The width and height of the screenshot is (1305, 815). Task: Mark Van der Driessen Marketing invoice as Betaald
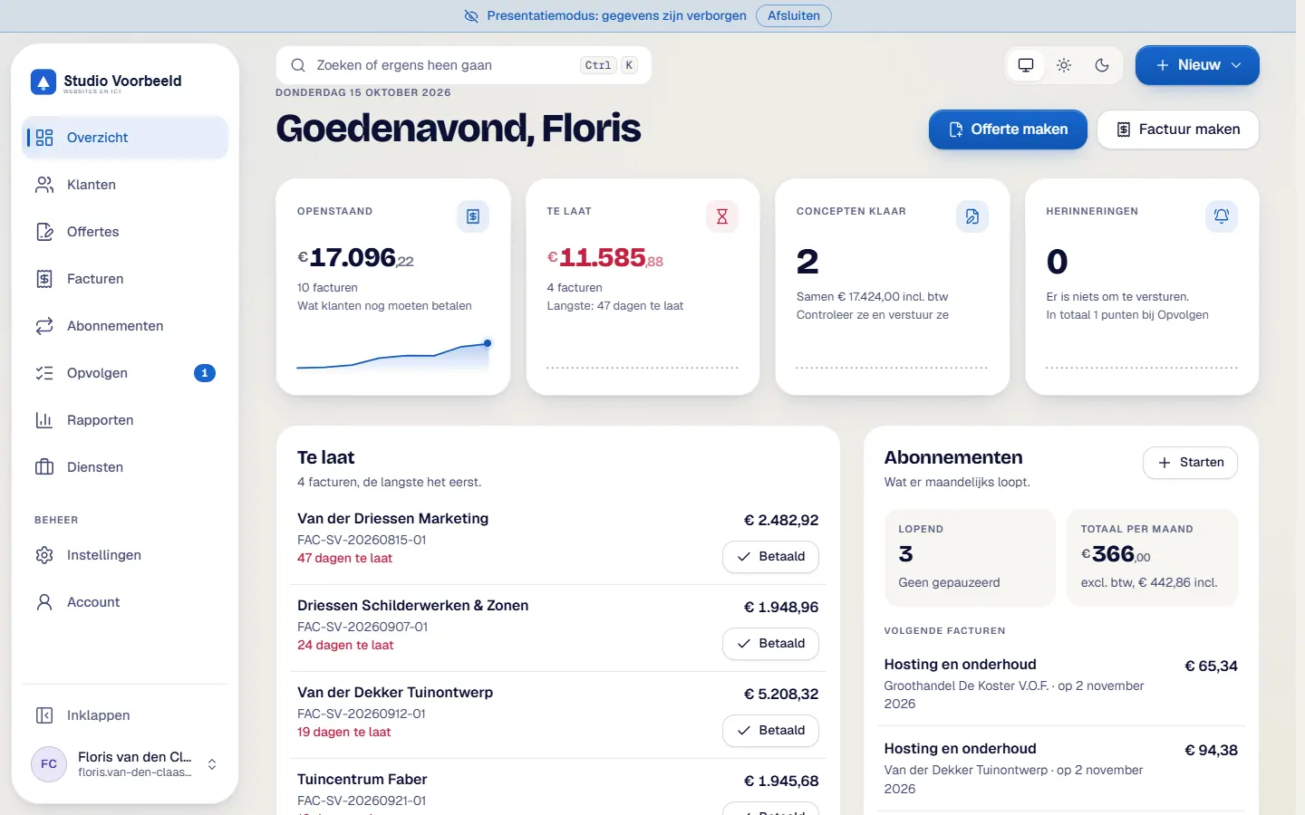[x=770, y=557]
